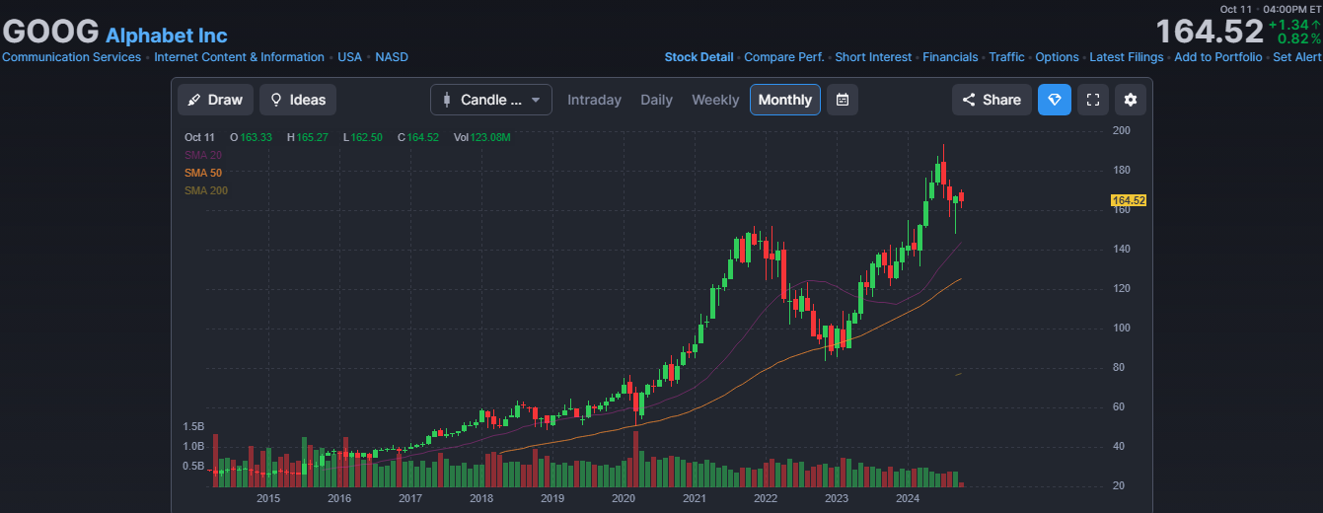Expand the Candle chart type dropdown

click(x=491, y=100)
